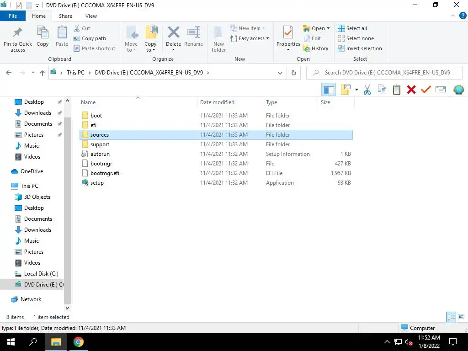Screen dimensions: 468x351
Task: Sort by the Type column header
Action: [x=271, y=102]
